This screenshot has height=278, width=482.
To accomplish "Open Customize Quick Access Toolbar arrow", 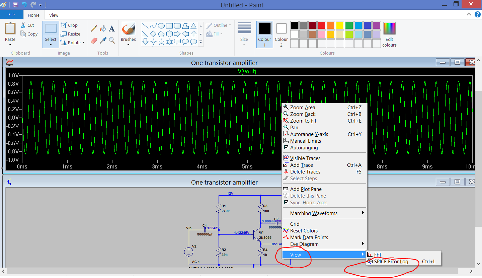I will click(41, 5).
